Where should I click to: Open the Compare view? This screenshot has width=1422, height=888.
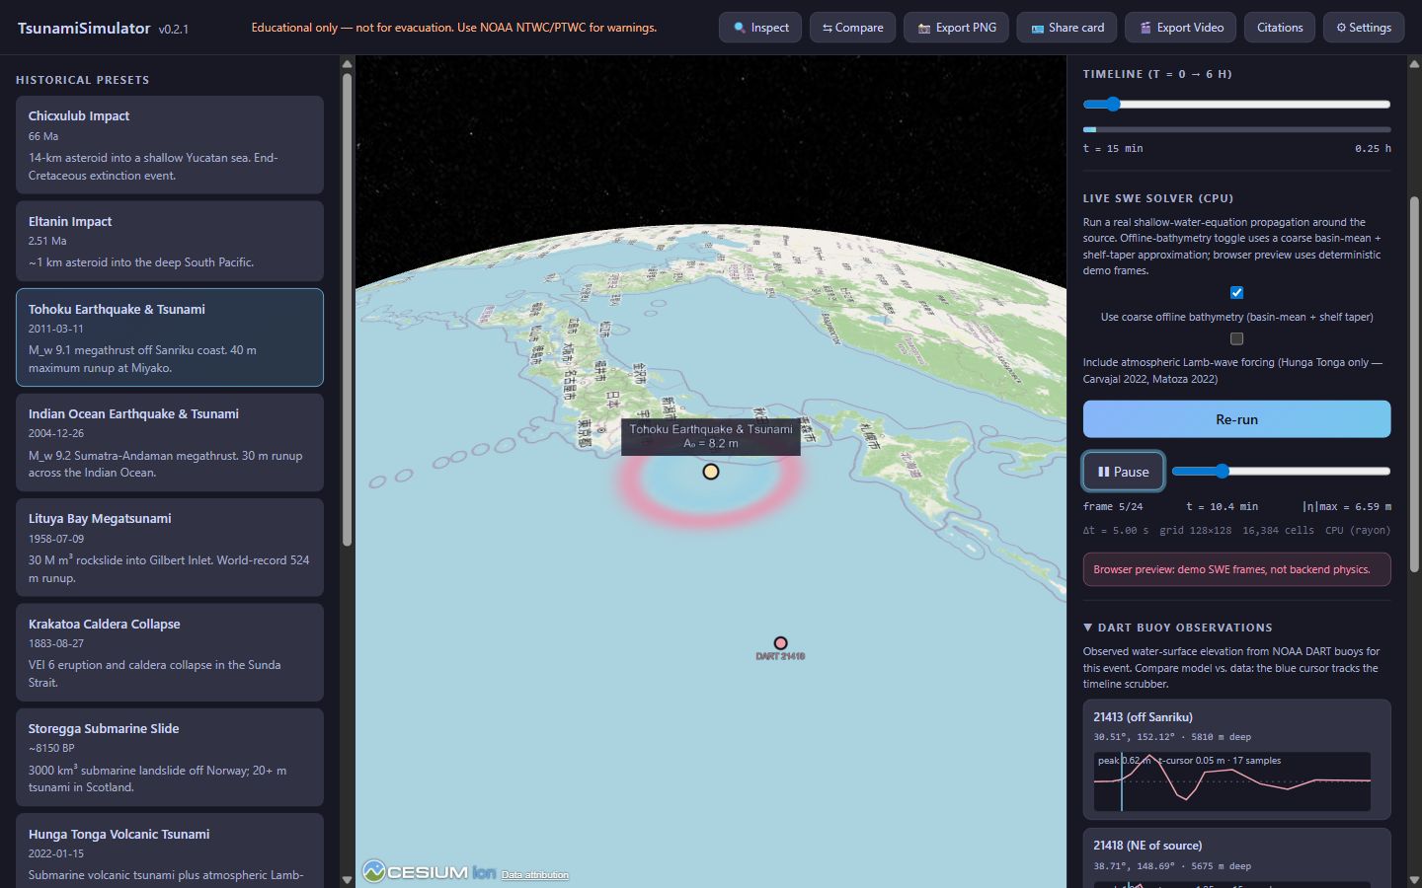click(x=852, y=28)
